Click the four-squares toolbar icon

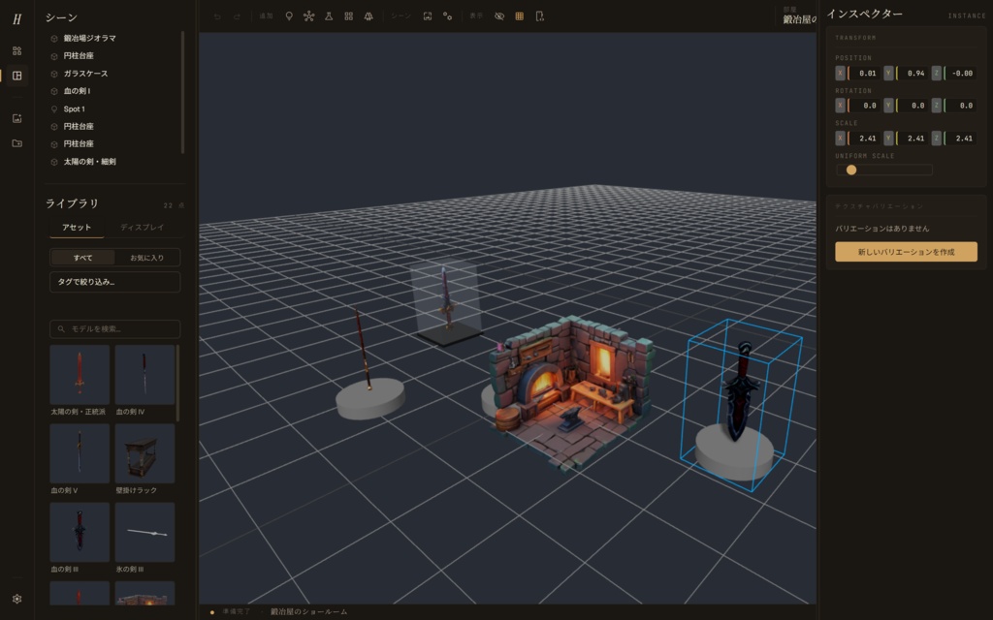348,16
